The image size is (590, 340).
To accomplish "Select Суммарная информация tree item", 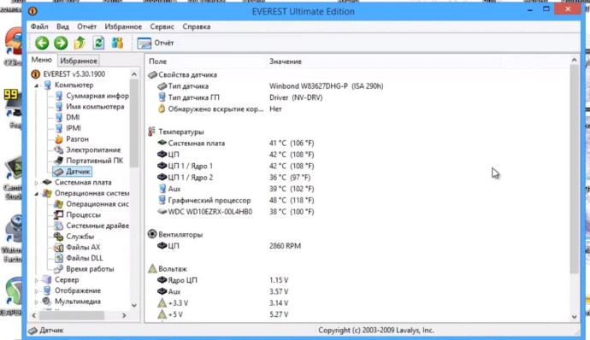I will point(97,96).
